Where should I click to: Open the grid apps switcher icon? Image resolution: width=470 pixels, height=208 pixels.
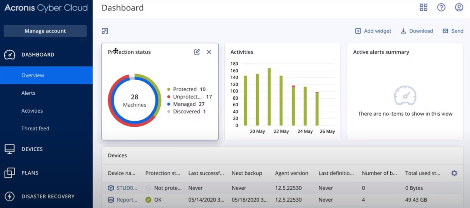click(423, 7)
